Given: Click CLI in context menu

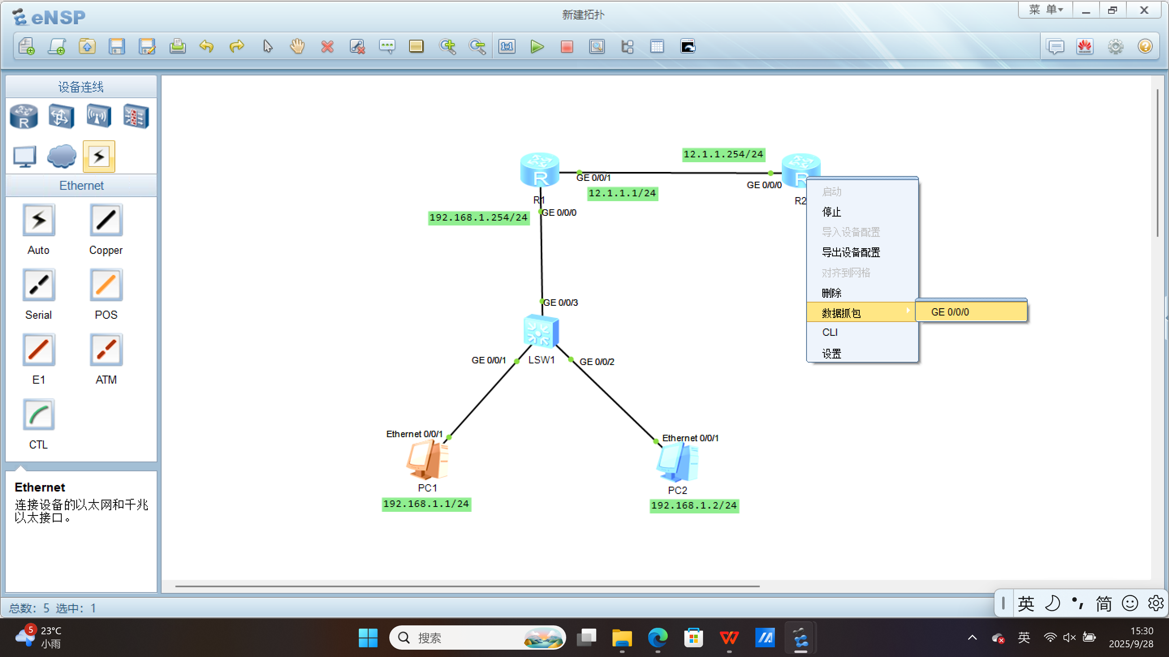Looking at the screenshot, I should pos(830,333).
